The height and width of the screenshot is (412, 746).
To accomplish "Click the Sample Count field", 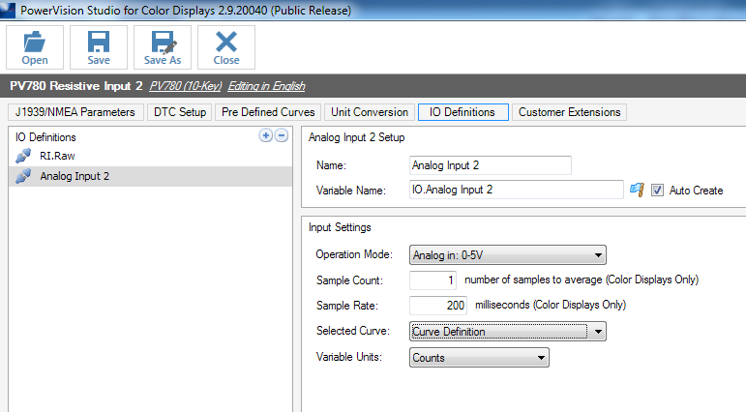I will (433, 280).
